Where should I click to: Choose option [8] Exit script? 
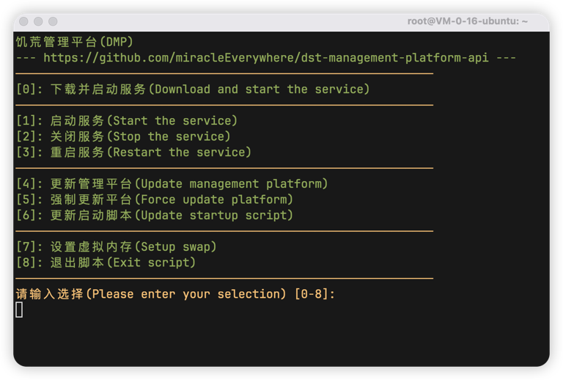[x=106, y=263]
